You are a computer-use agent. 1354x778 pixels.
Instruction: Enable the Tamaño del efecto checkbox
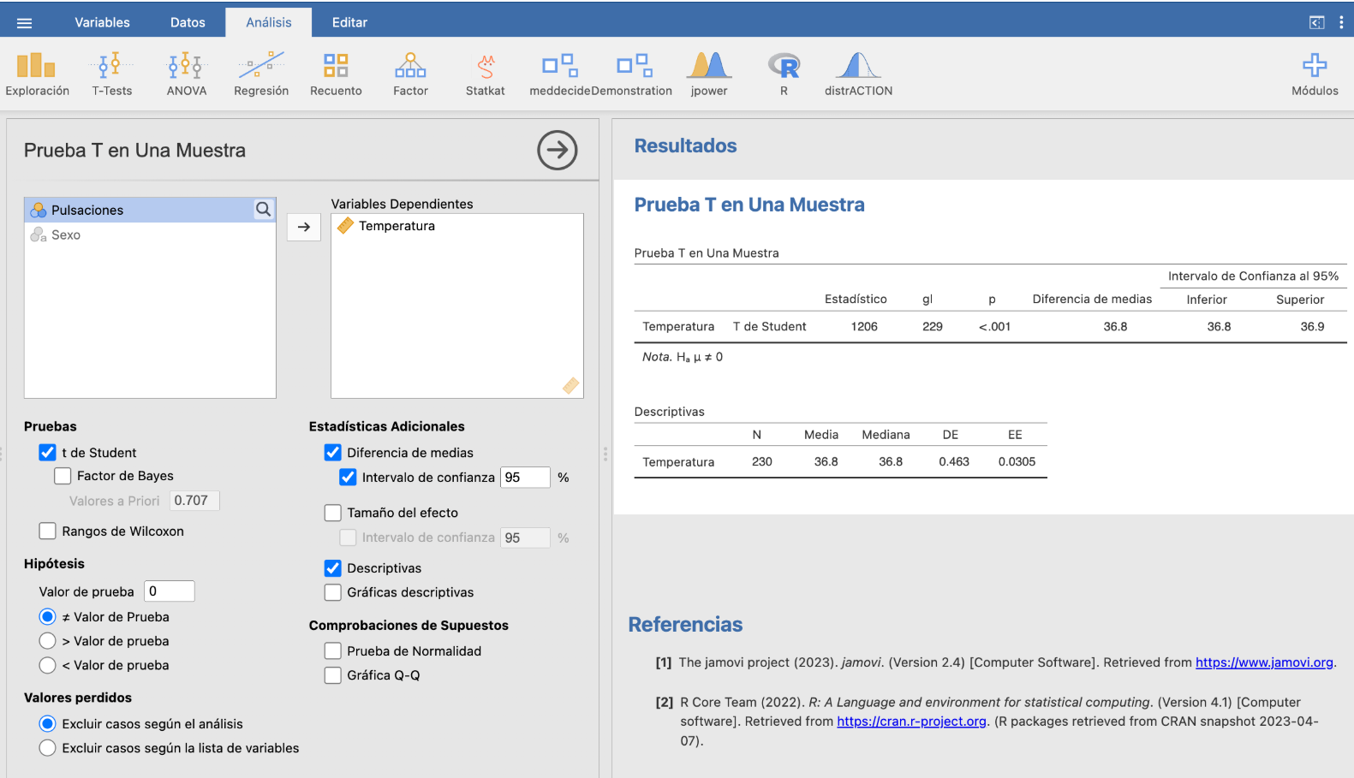pos(333,513)
